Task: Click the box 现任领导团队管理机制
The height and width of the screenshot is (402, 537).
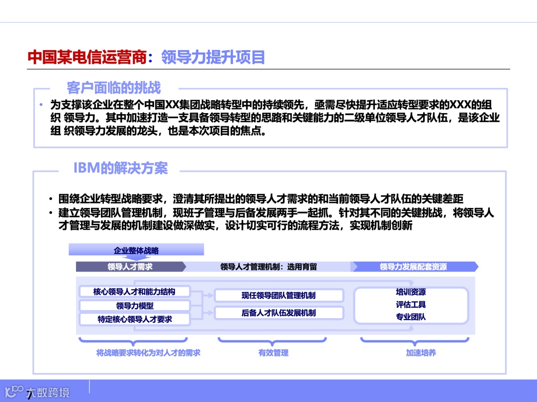Action: (279, 295)
